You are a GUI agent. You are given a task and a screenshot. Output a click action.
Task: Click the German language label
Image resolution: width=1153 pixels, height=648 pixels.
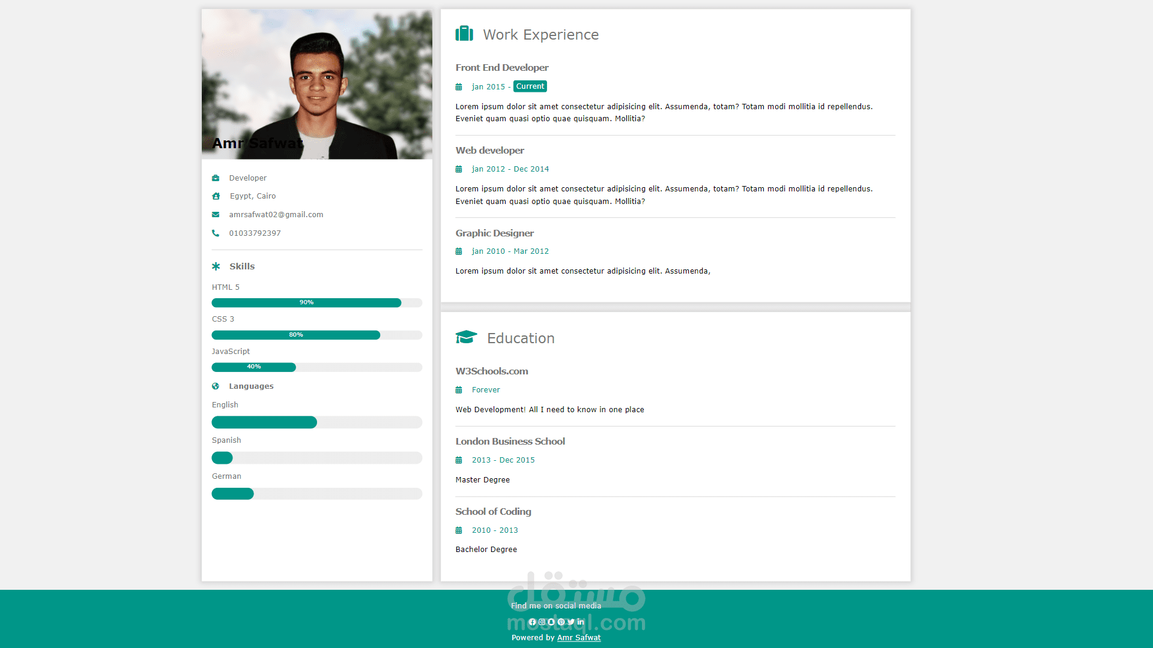(226, 476)
